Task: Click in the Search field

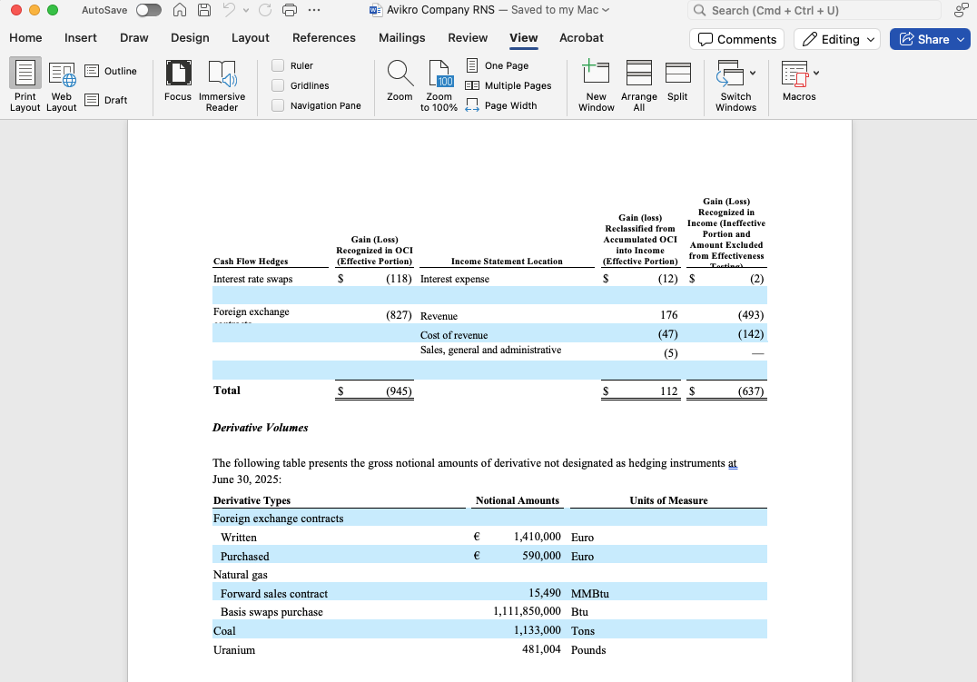Action: coord(814,10)
